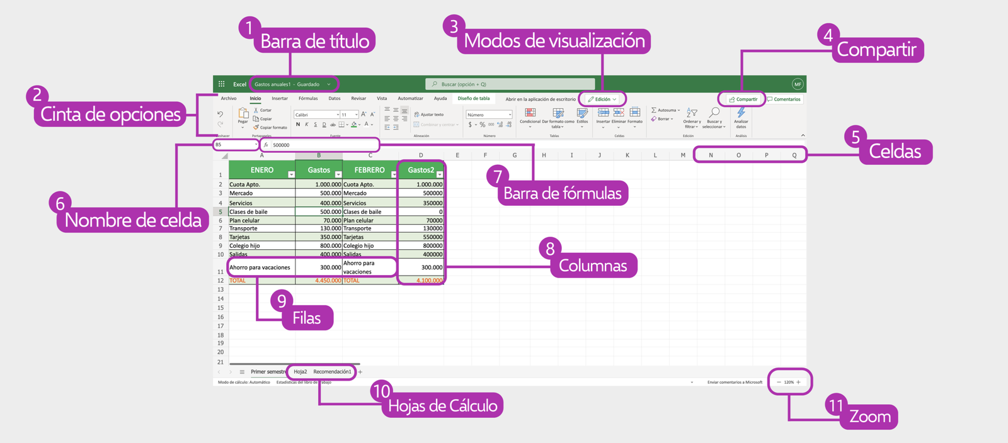
Task: Switch to the Insertar ribbon tab
Action: 280,99
